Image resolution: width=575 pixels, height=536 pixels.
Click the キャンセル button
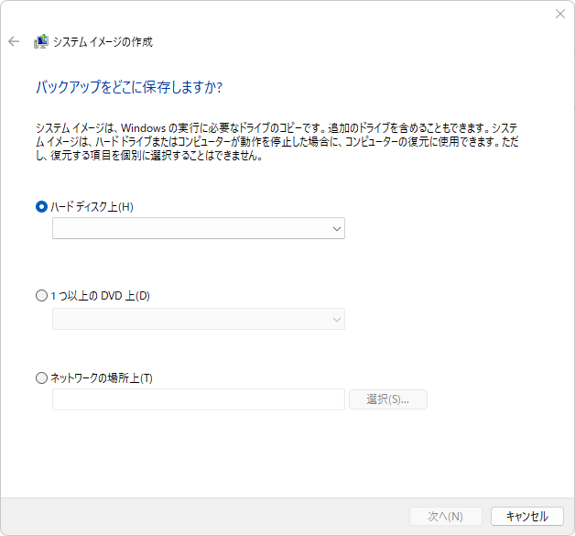527,516
